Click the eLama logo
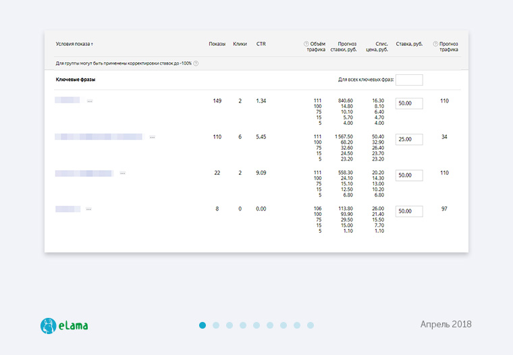This screenshot has width=513, height=355. tap(64, 325)
